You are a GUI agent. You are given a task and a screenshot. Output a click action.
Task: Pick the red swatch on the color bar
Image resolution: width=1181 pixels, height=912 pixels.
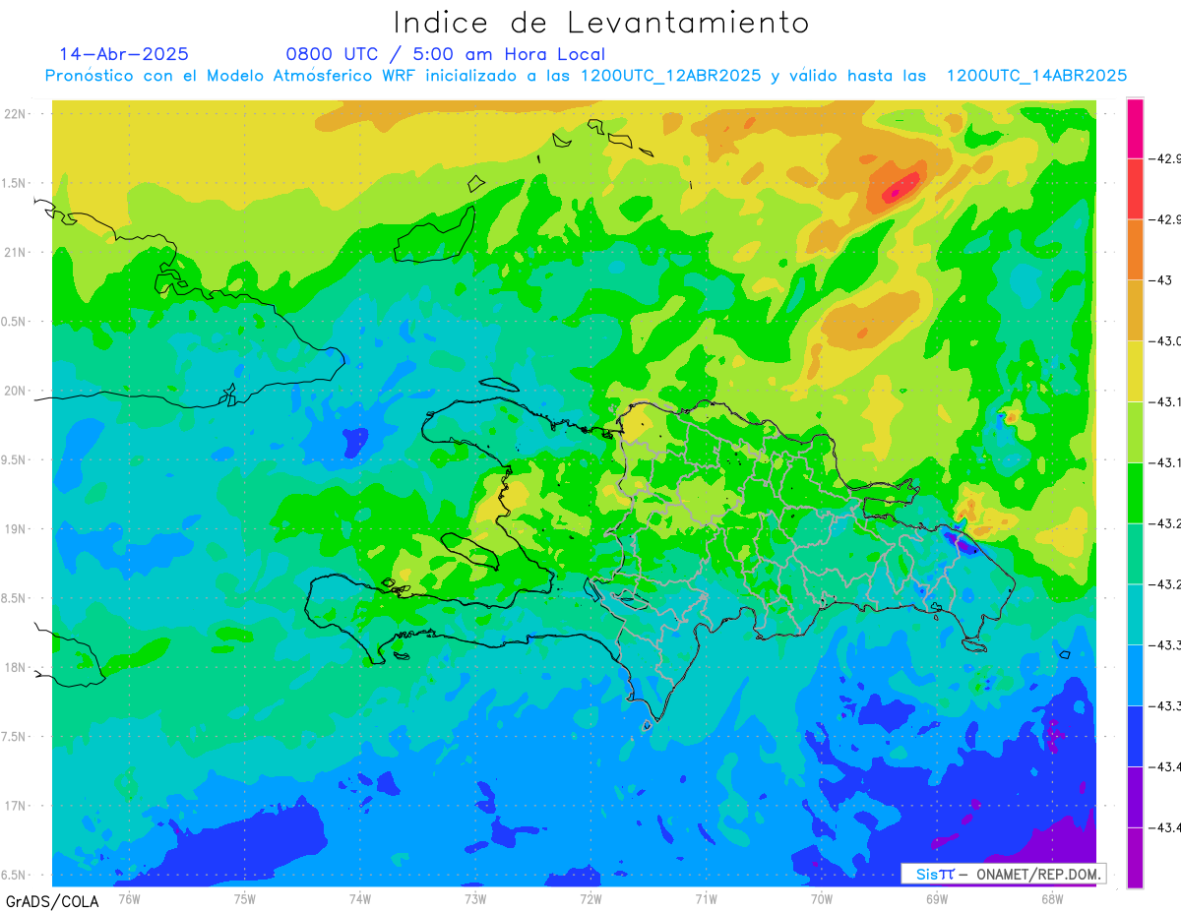(1135, 189)
